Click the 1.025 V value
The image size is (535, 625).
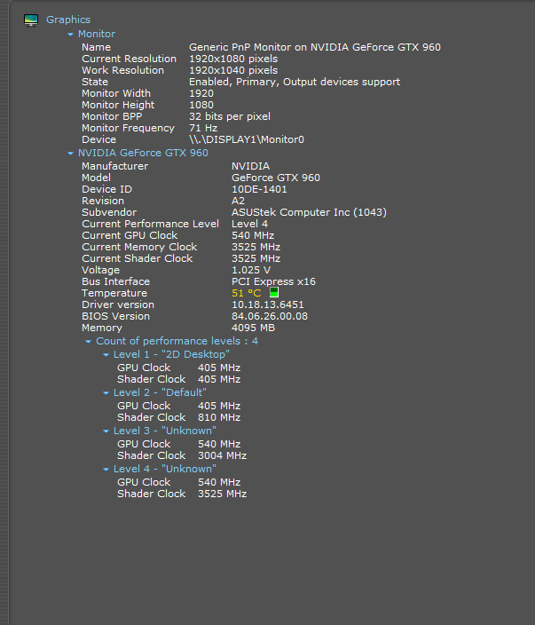coord(251,270)
